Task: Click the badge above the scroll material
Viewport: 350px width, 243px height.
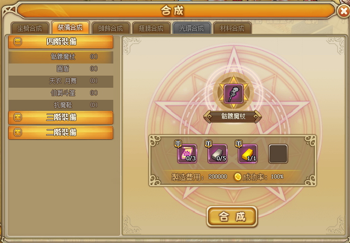Action: pyautogui.click(x=178, y=144)
